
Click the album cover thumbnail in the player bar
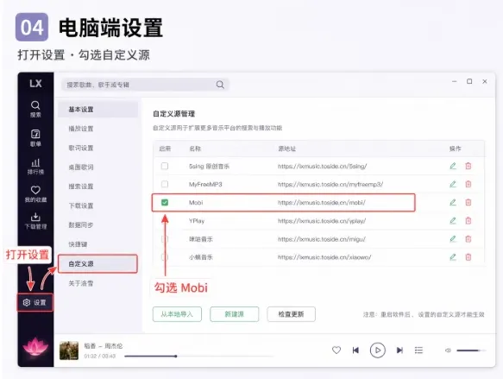(x=69, y=351)
